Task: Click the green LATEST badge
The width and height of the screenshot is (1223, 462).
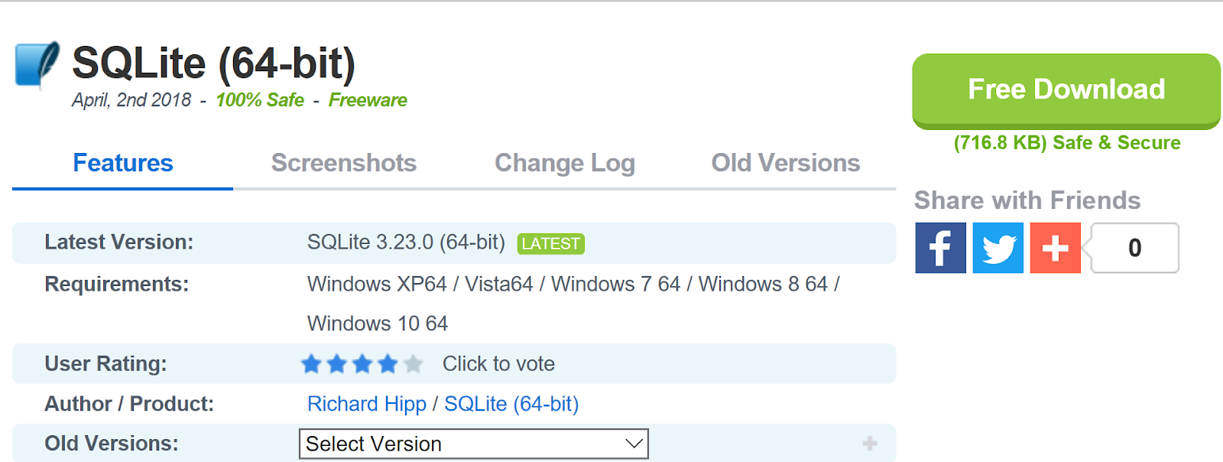Action: pos(550,243)
